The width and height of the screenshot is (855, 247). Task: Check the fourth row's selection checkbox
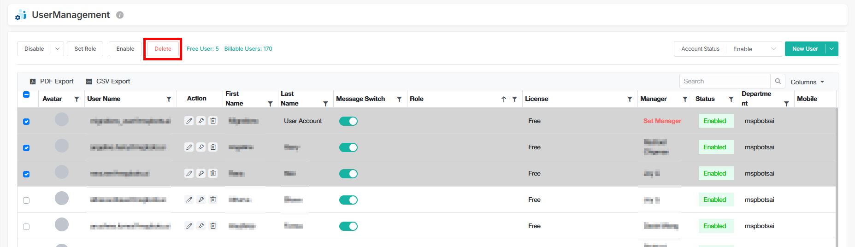click(x=26, y=200)
